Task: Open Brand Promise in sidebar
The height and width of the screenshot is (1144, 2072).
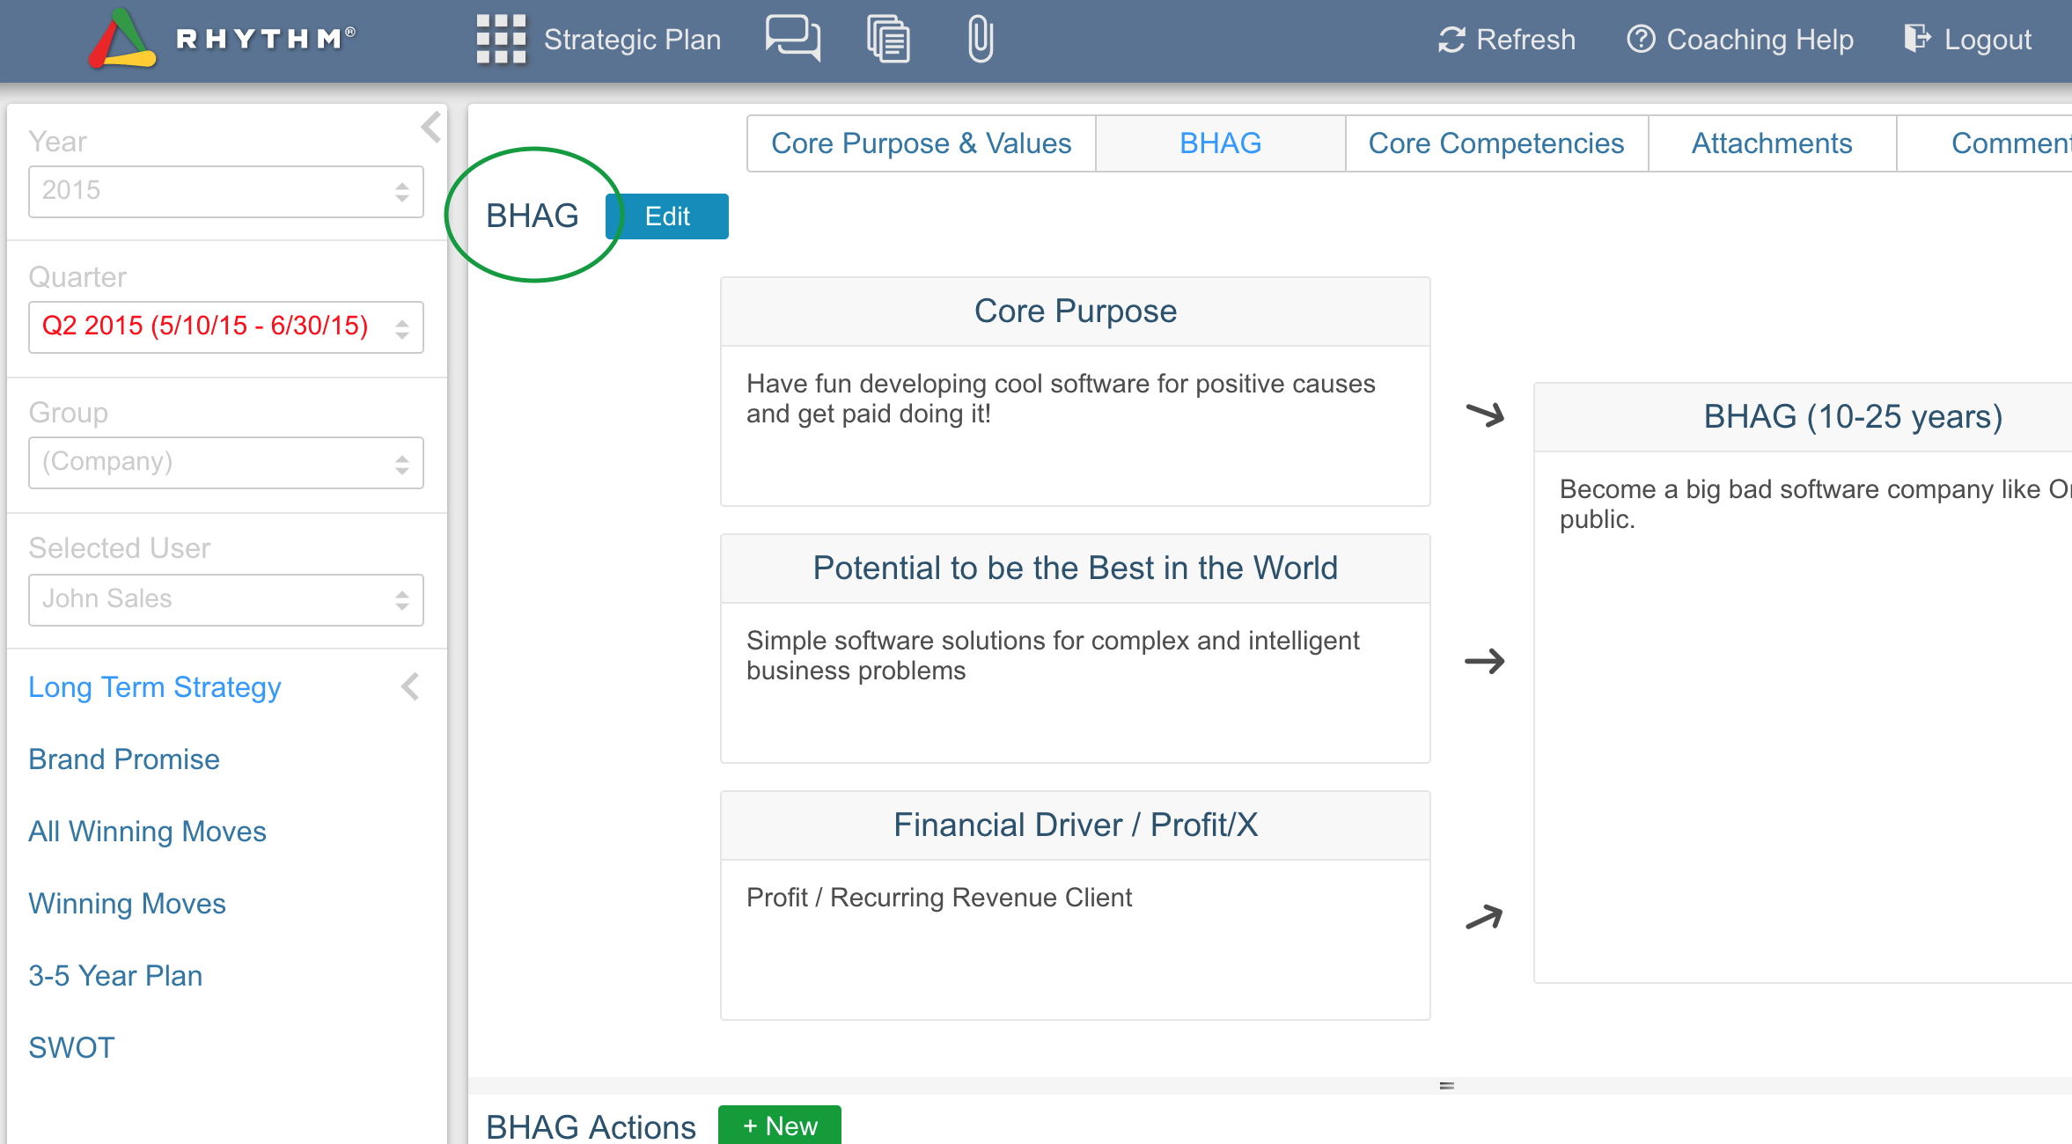Action: 124,759
